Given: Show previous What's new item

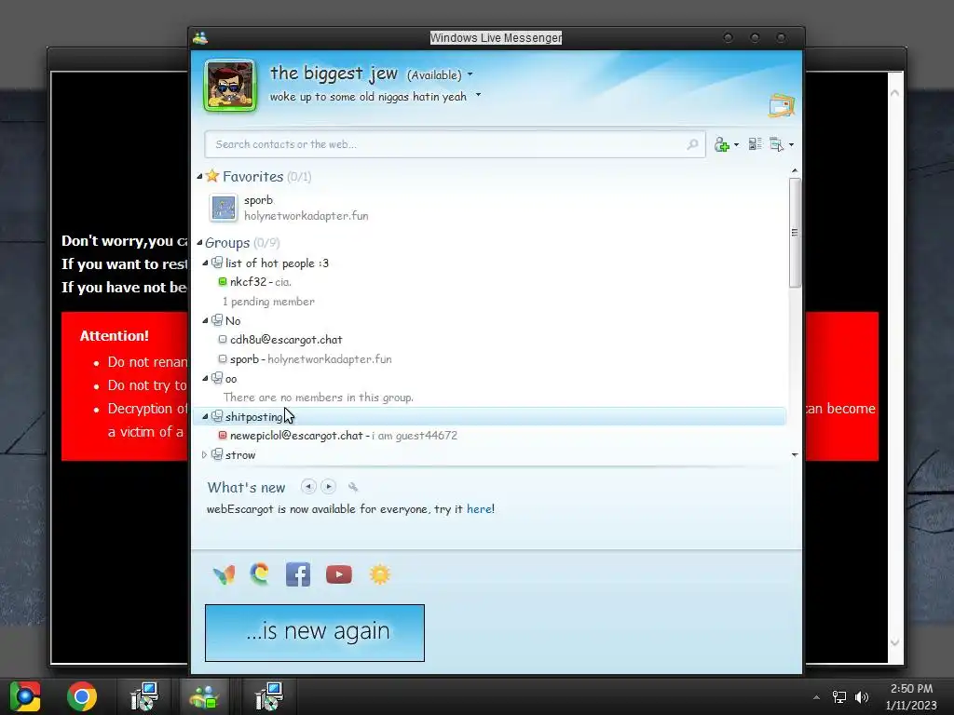Looking at the screenshot, I should 308,486.
